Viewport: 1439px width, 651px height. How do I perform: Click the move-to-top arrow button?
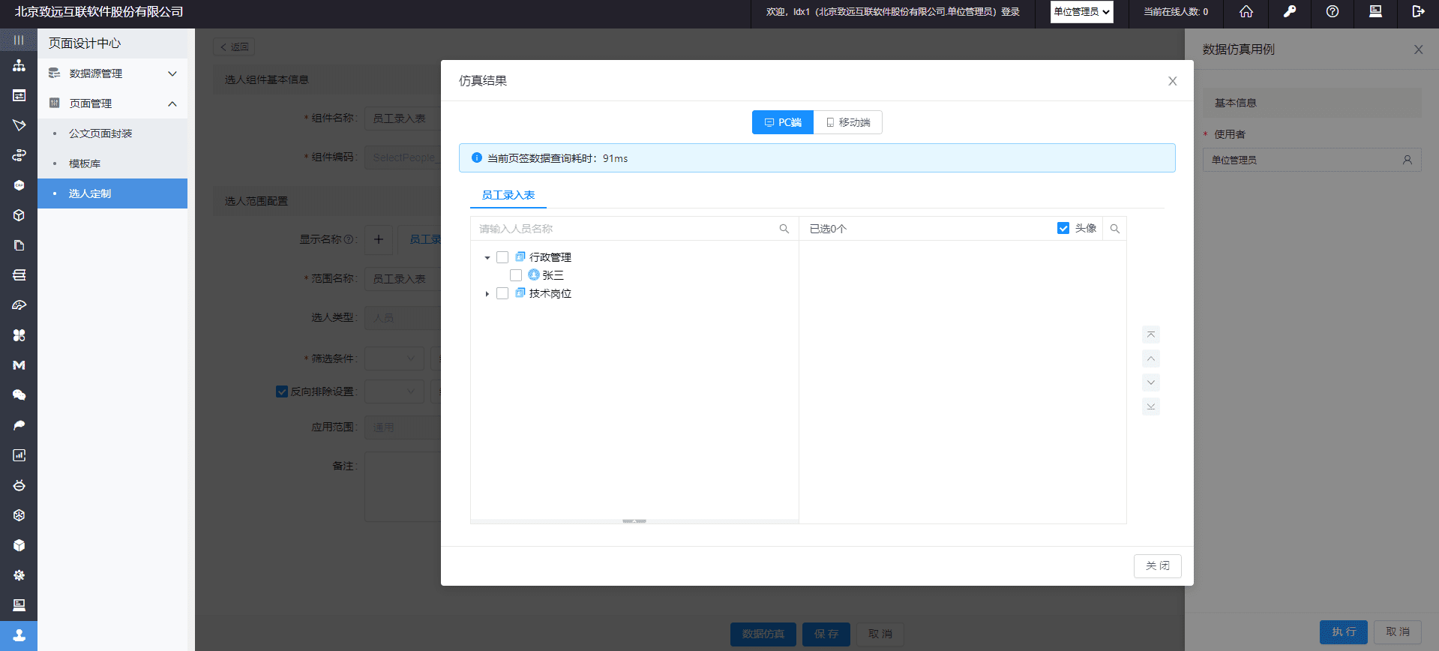pos(1151,334)
